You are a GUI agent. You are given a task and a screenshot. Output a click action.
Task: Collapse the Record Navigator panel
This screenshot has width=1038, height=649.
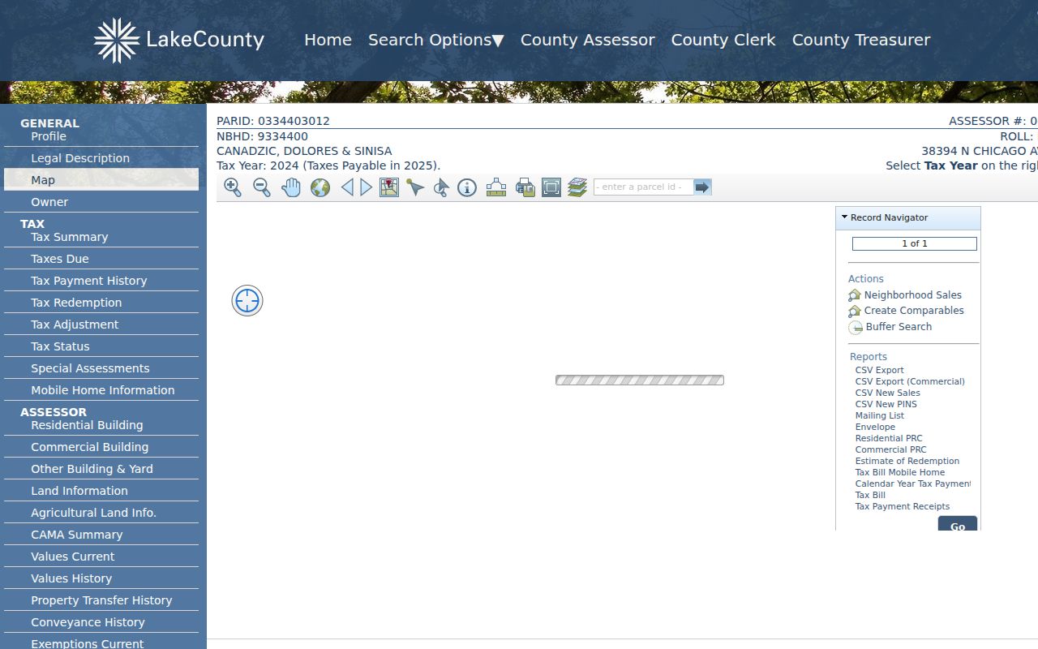coord(844,217)
